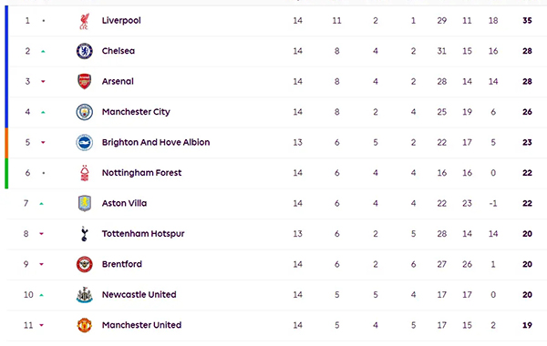Screen dimensions: 547x346
Task: Click Liverpool's points total 35
Action: coord(527,21)
